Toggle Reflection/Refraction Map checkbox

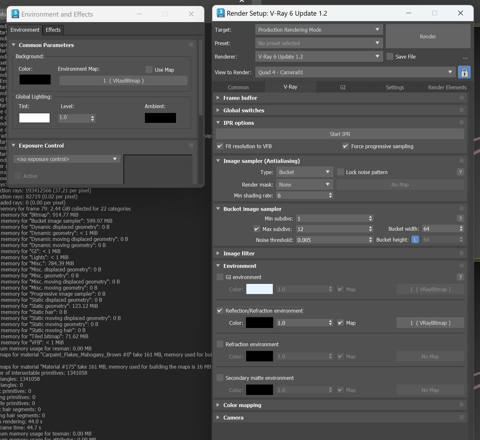(x=341, y=323)
